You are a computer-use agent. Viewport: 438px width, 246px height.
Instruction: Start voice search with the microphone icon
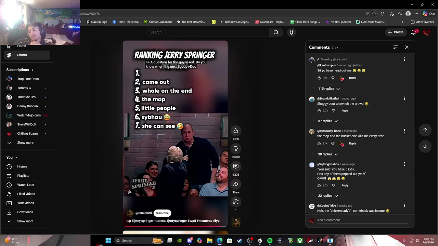coord(292,32)
